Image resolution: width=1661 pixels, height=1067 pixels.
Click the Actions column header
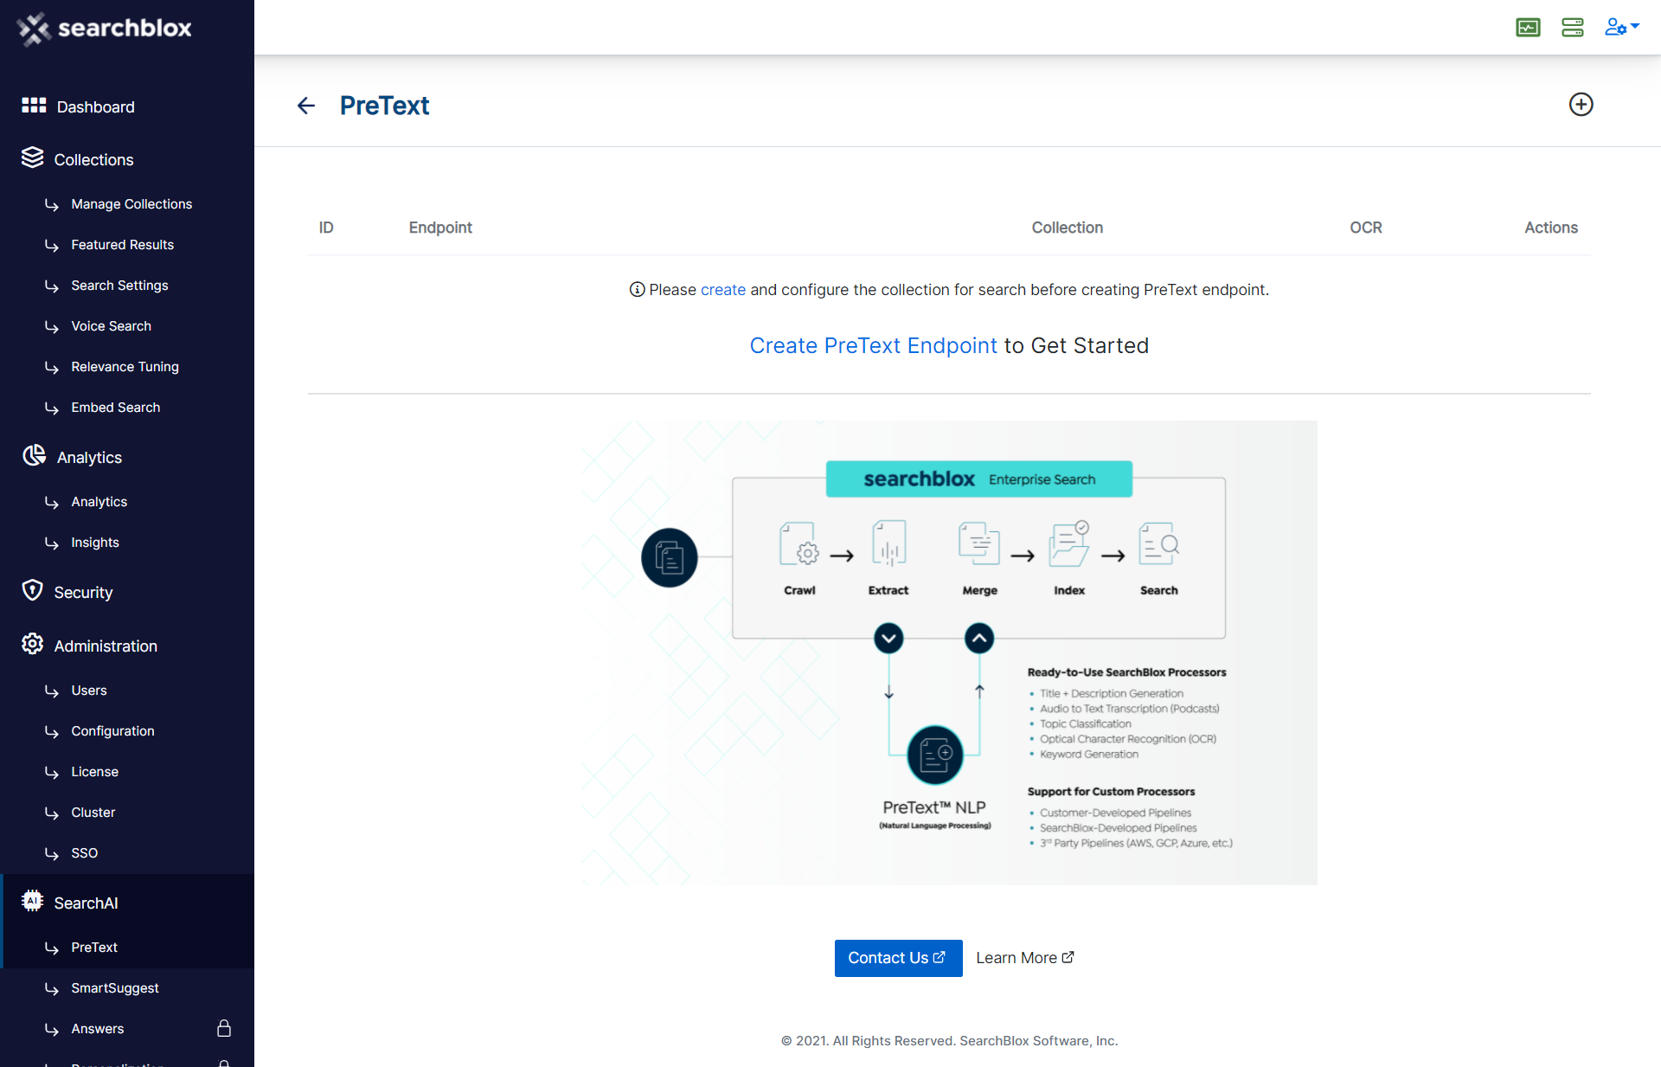pos(1550,228)
